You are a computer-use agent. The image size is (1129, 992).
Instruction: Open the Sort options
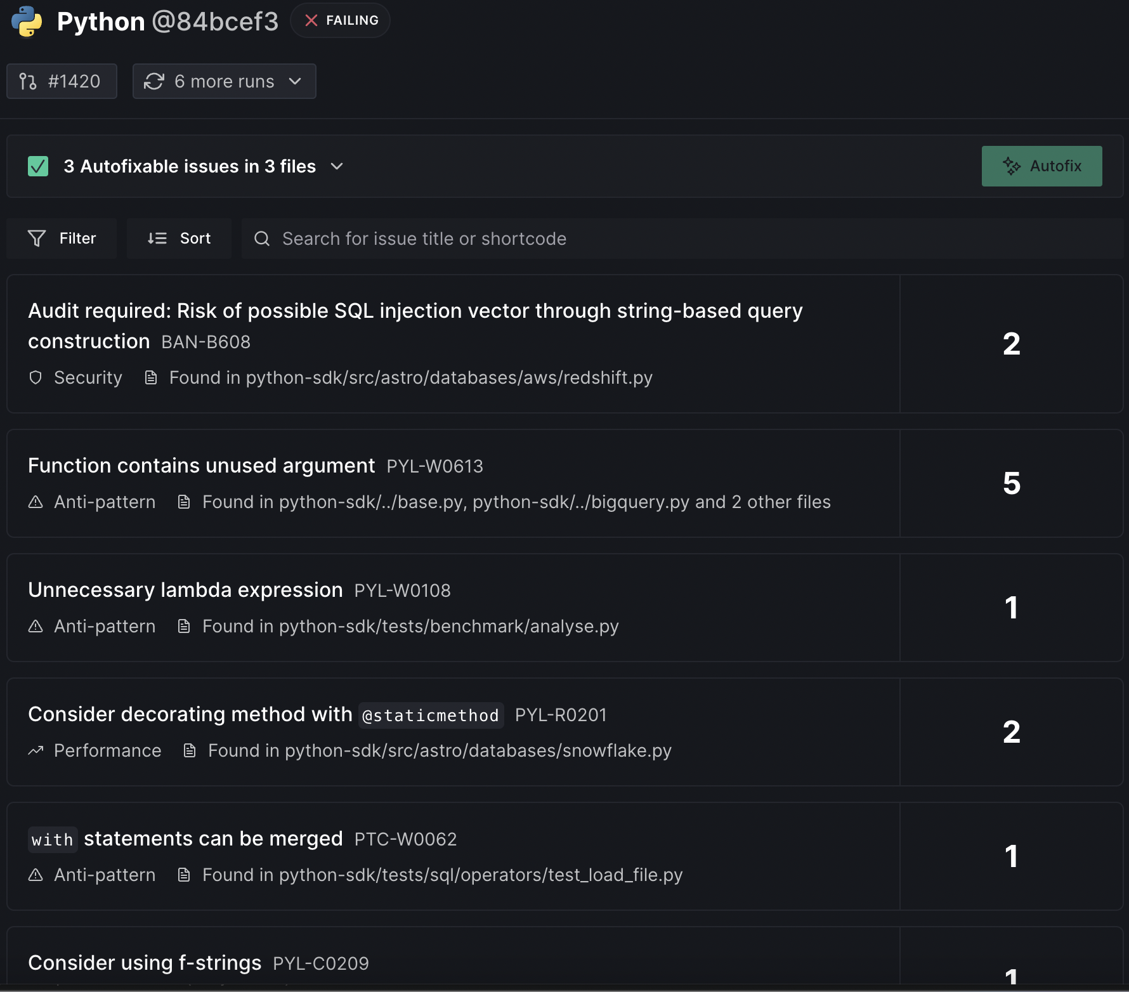(x=179, y=238)
